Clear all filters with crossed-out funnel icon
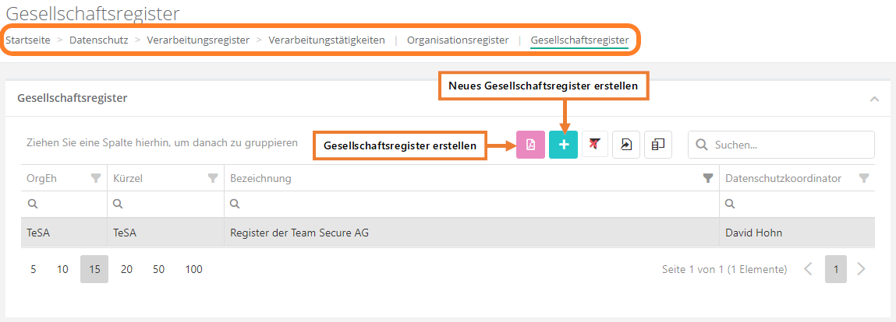Viewport: 896px width, 322px height. (x=595, y=145)
